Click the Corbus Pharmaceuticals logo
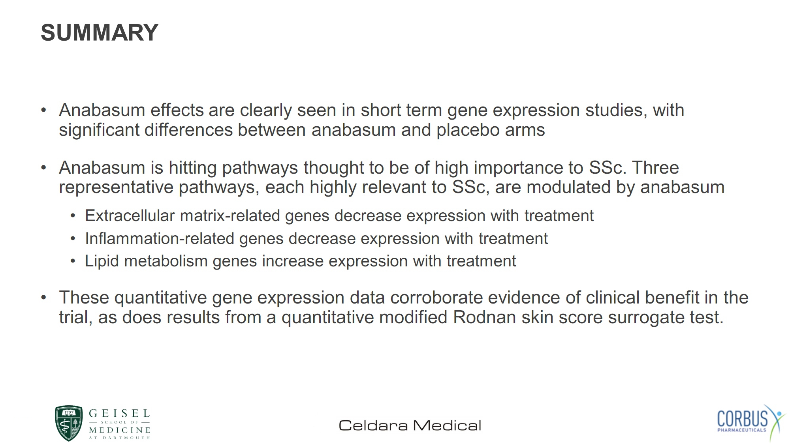 point(751,423)
